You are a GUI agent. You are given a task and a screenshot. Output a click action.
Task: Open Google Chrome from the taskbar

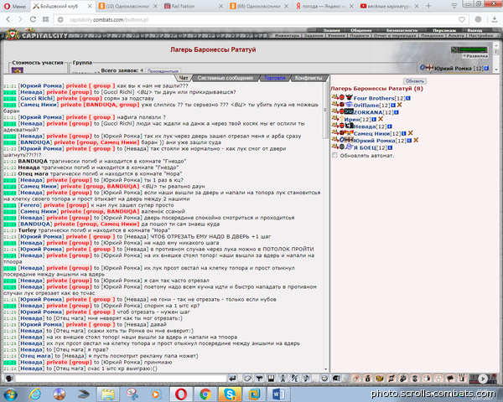[205, 394]
